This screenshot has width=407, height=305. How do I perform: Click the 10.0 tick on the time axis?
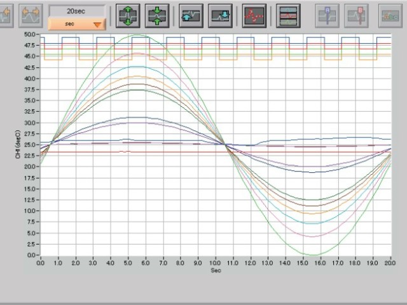(x=215, y=262)
